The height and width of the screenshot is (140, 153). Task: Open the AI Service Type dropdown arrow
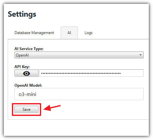coord(140,55)
